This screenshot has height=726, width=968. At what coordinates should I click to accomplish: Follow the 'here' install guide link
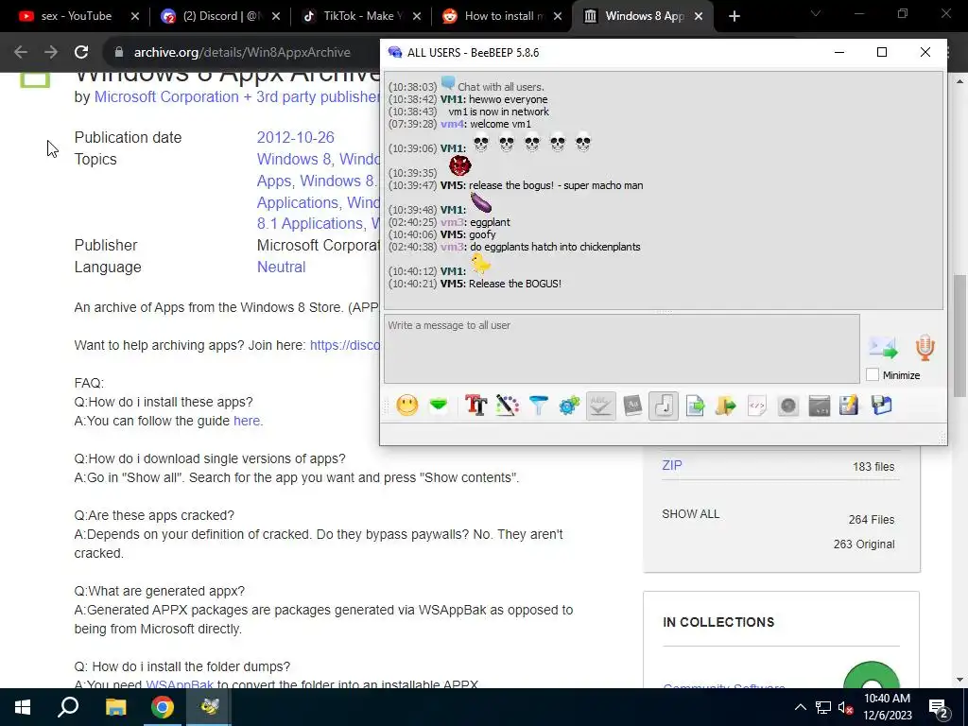click(247, 421)
